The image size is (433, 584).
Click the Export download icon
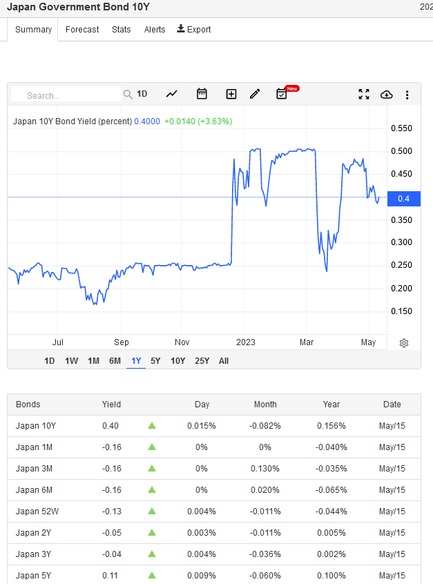[181, 29]
